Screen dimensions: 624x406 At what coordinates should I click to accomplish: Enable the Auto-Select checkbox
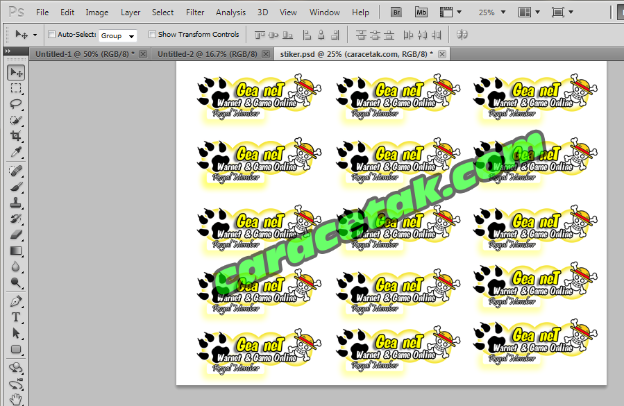pos(51,34)
